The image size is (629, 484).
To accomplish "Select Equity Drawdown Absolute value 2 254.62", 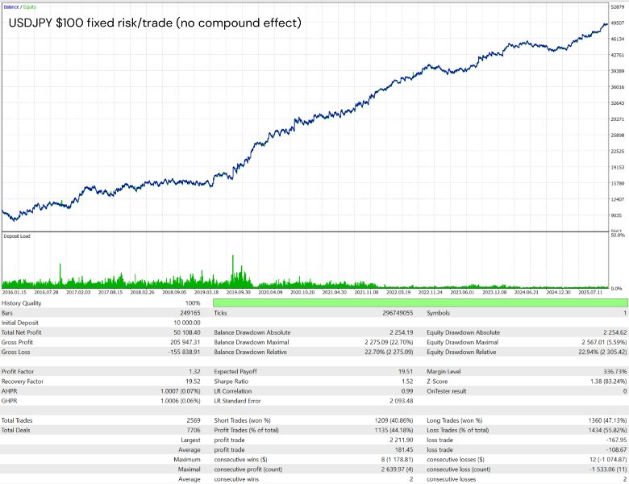I will pos(615,332).
